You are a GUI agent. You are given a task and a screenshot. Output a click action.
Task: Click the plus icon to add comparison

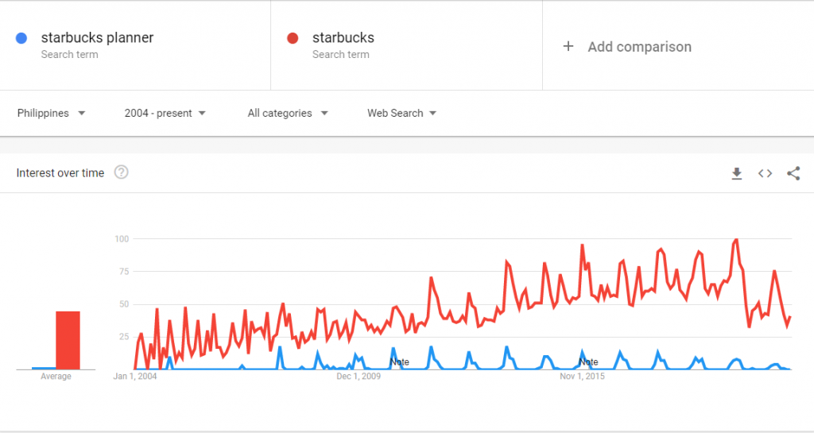coord(568,47)
